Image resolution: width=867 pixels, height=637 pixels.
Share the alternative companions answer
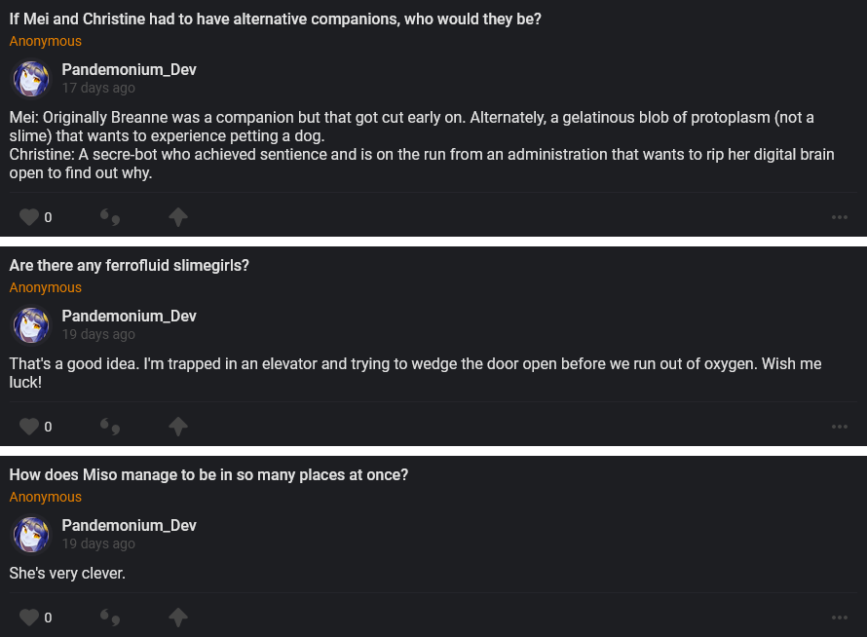coord(178,217)
